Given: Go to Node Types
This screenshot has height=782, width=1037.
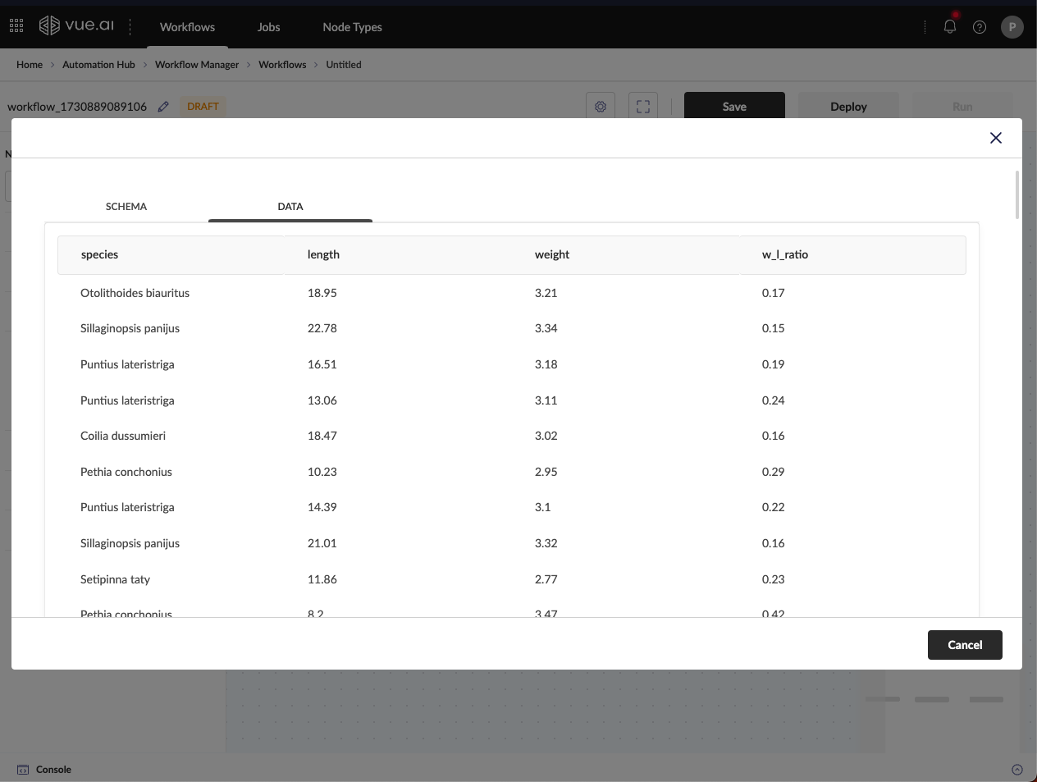Looking at the screenshot, I should pos(352,27).
